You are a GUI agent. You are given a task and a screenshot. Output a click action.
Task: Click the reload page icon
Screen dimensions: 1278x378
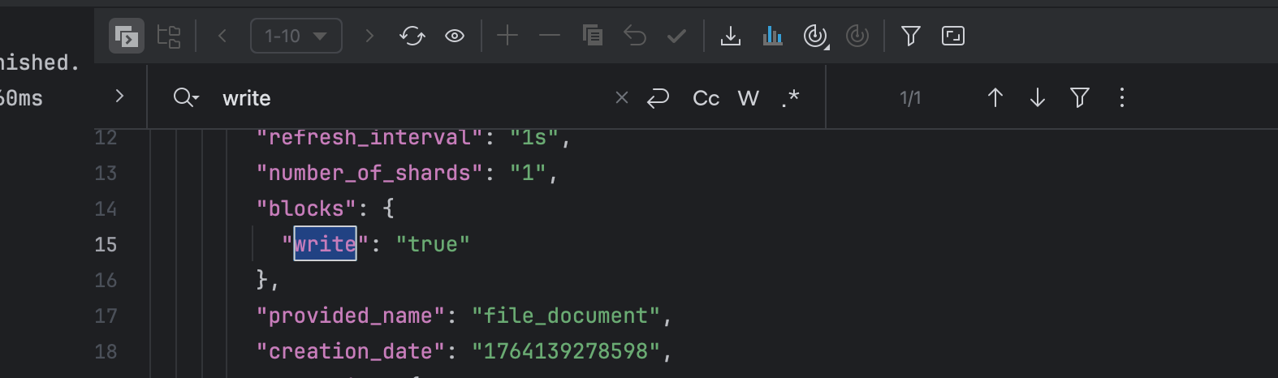[x=412, y=36]
